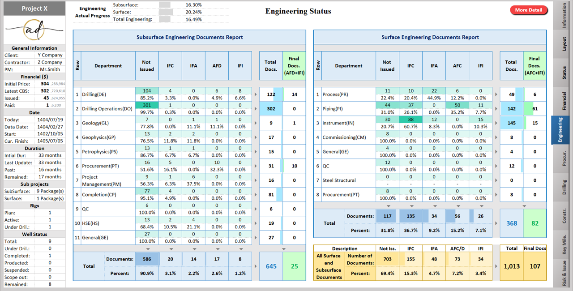Screen dimensions: 573x291
Task: Select the surface final docs value 82
Action: 535,223
